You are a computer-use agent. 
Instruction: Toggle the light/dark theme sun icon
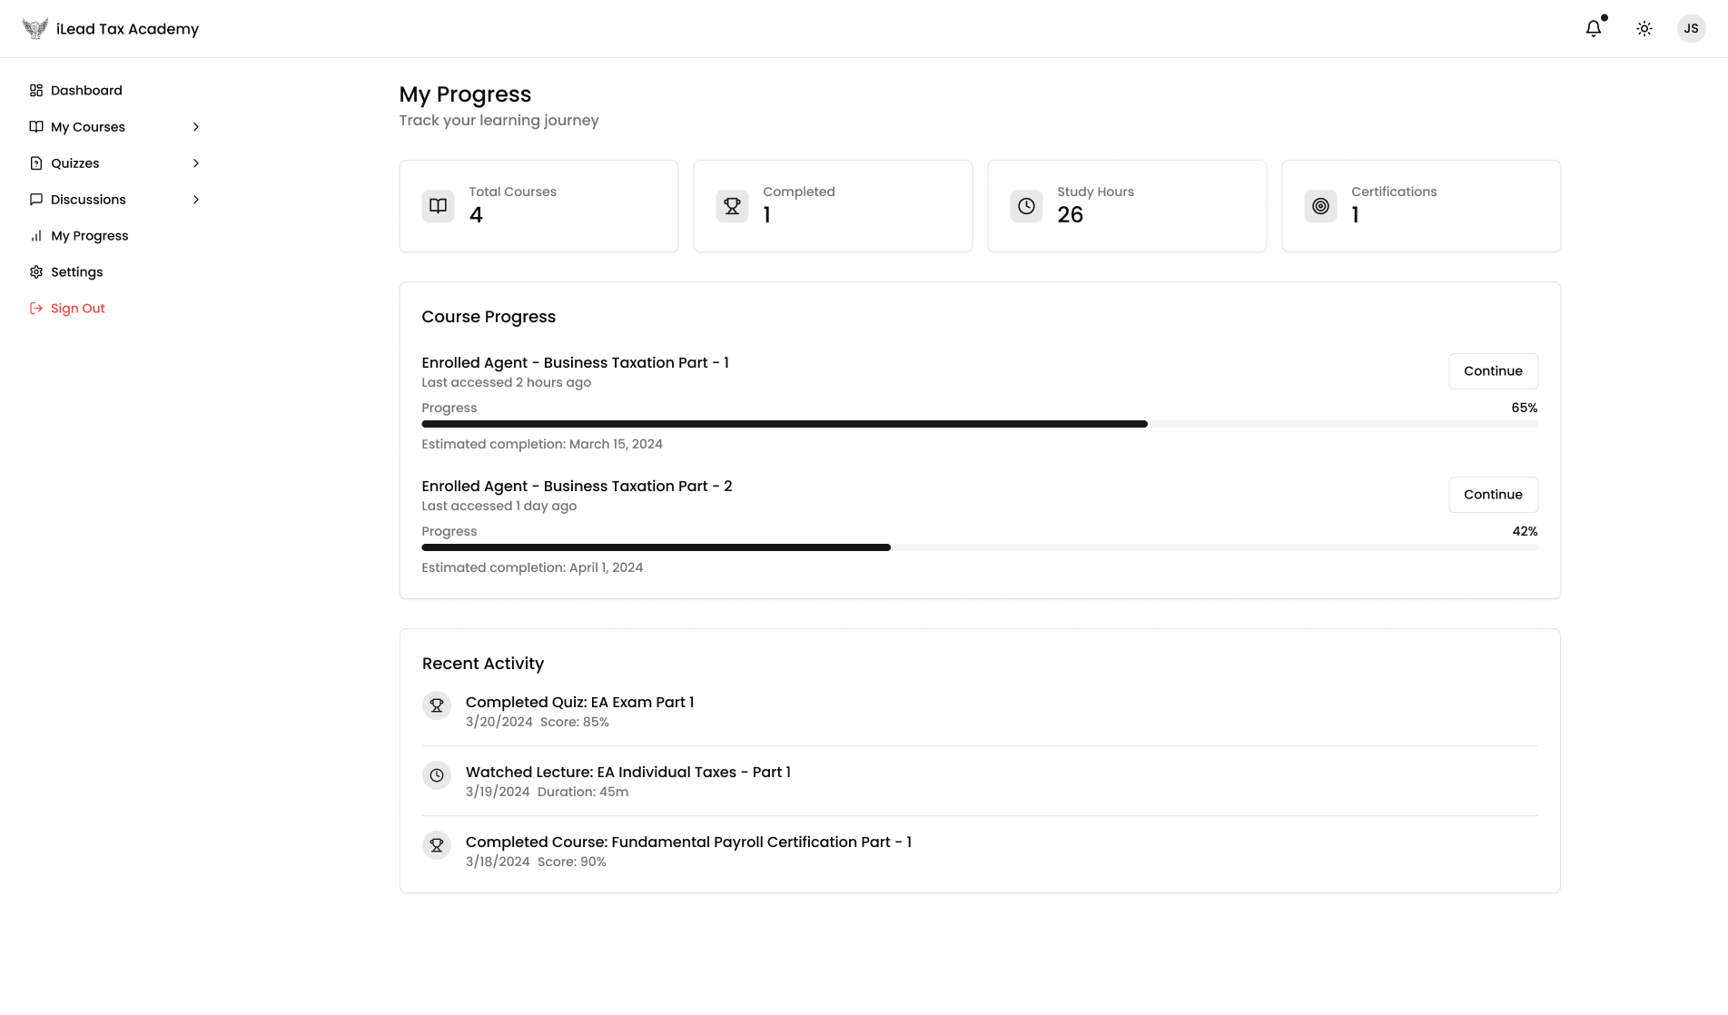[1644, 29]
